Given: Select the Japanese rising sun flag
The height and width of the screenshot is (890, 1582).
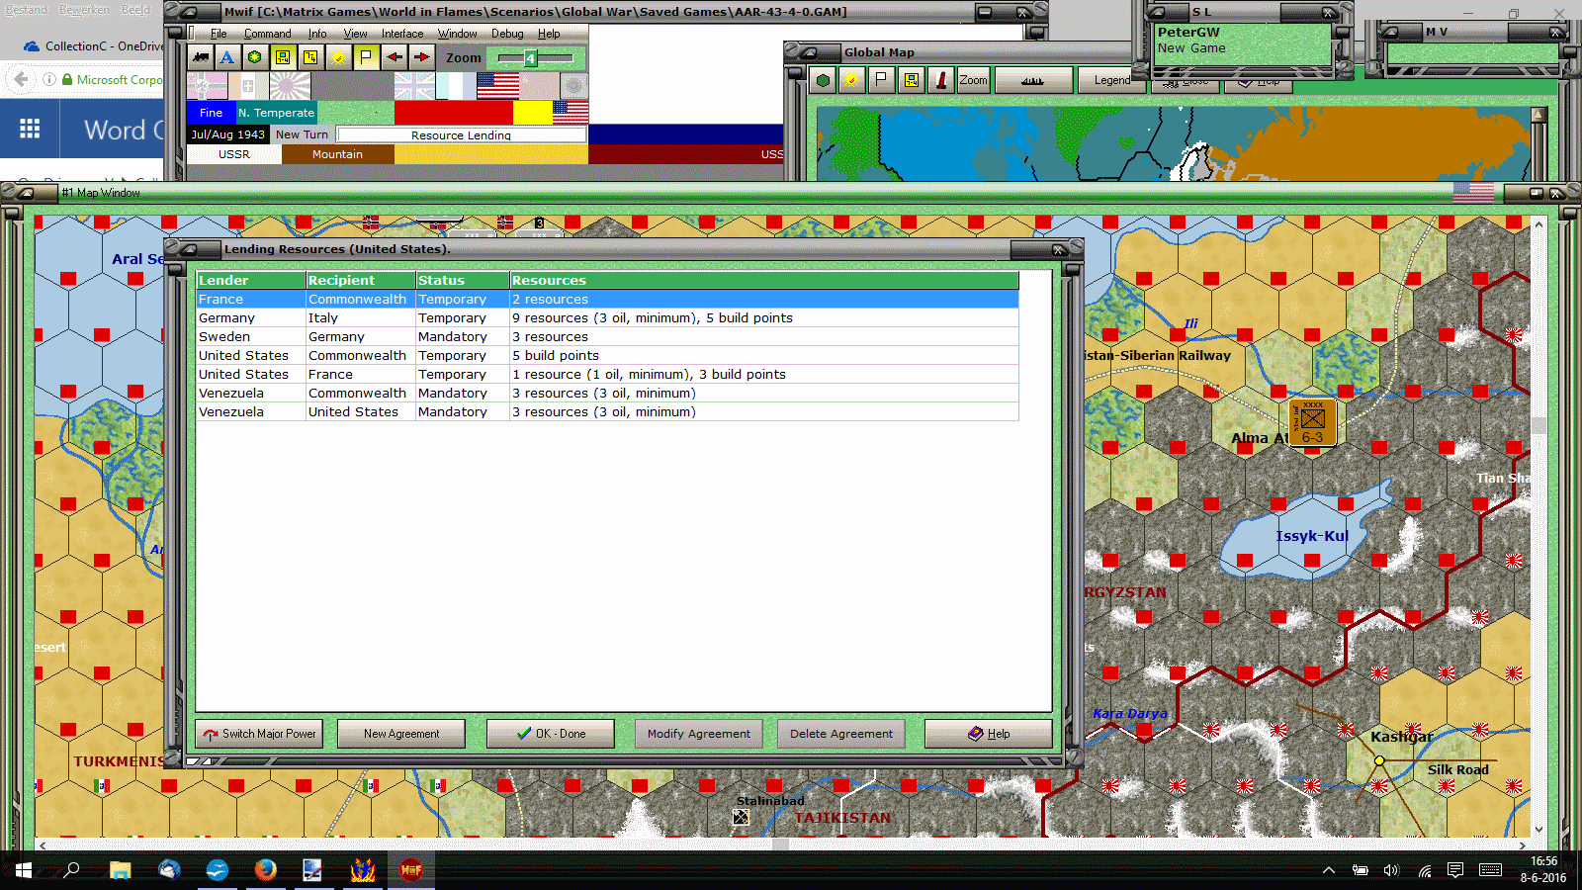Looking at the screenshot, I should tap(290, 87).
